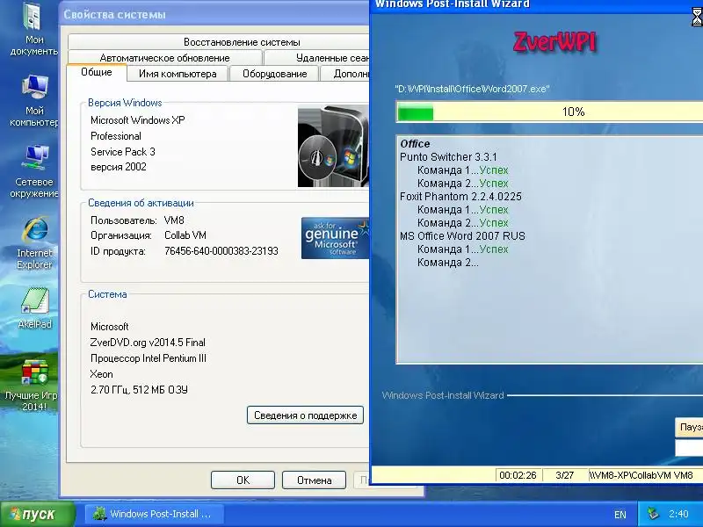The image size is (703, 527).
Task: Open the Лучшие Игры 2014 desktop shortcut
Action: click(x=32, y=385)
